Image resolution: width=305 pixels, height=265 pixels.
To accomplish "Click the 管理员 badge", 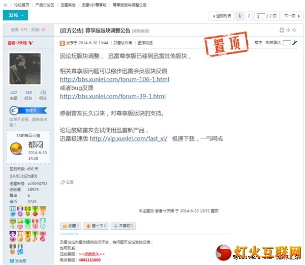I will (x=28, y=110).
